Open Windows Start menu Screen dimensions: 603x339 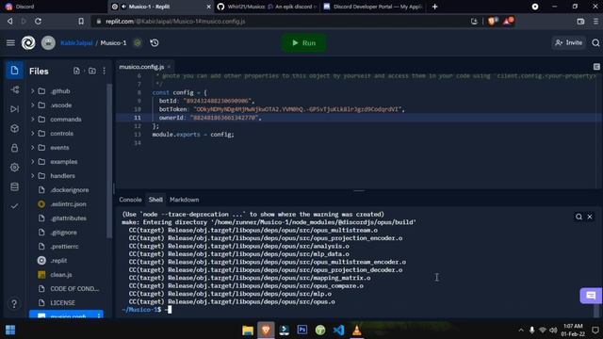click(x=10, y=330)
